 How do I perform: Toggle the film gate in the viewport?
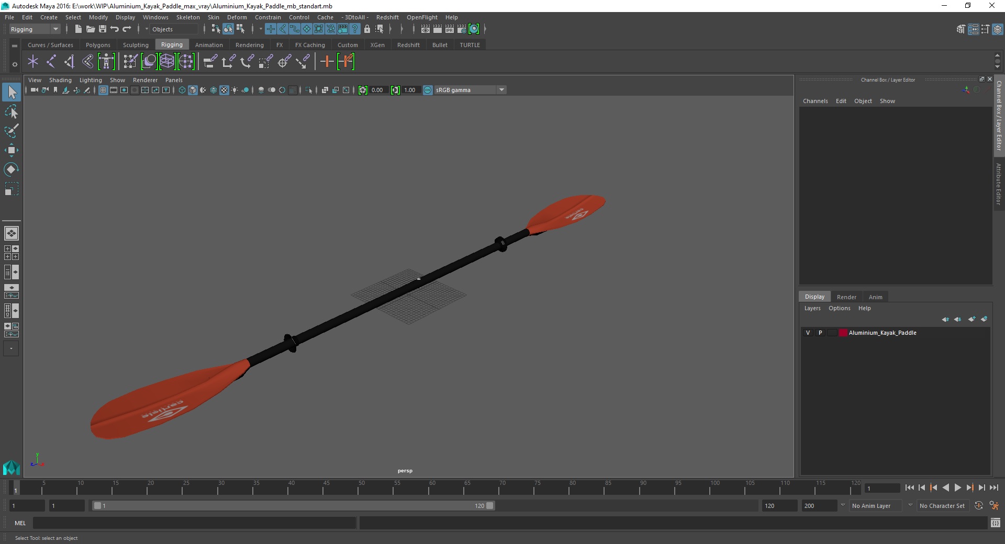pyautogui.click(x=114, y=90)
